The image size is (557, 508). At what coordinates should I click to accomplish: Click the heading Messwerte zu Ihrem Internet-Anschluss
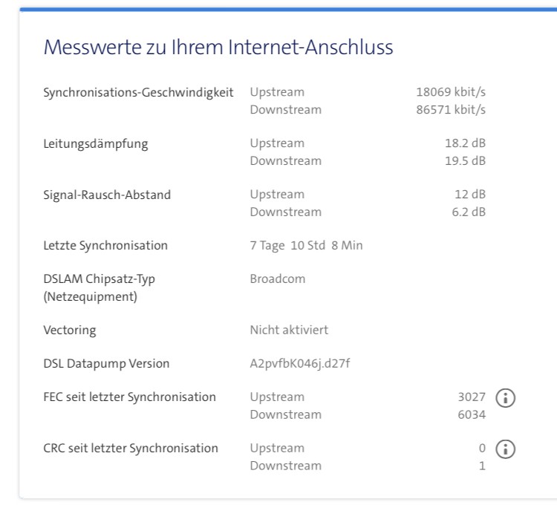(x=218, y=48)
